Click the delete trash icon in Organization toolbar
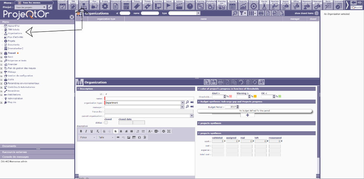The height and width of the screenshot is (179, 364). click(x=248, y=82)
